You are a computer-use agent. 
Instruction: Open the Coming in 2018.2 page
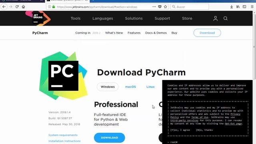tap(88, 33)
